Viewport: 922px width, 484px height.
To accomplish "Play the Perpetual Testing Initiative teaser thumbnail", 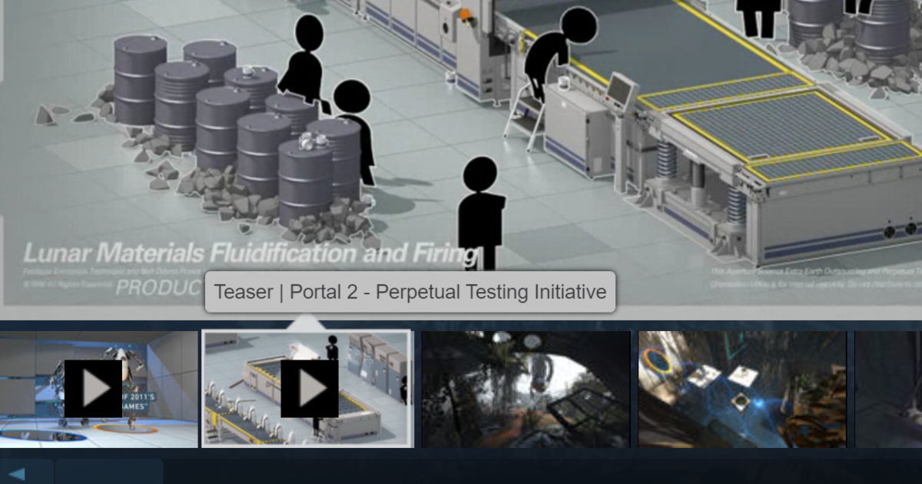I will pos(307,389).
